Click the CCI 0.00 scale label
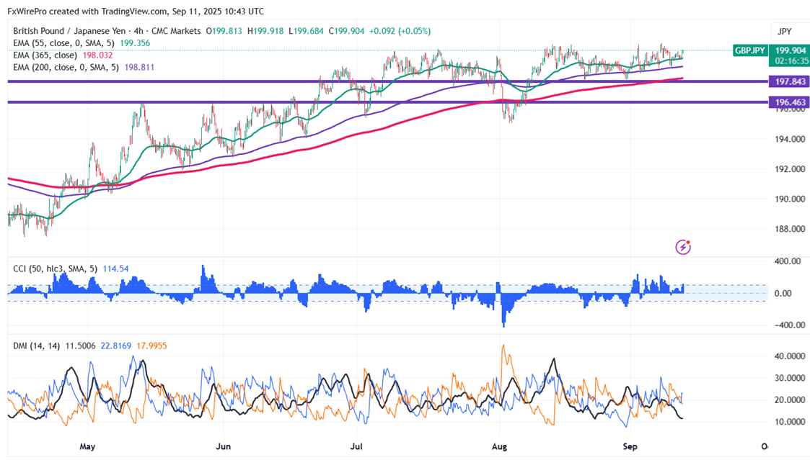810x460 pixels. tap(783, 294)
